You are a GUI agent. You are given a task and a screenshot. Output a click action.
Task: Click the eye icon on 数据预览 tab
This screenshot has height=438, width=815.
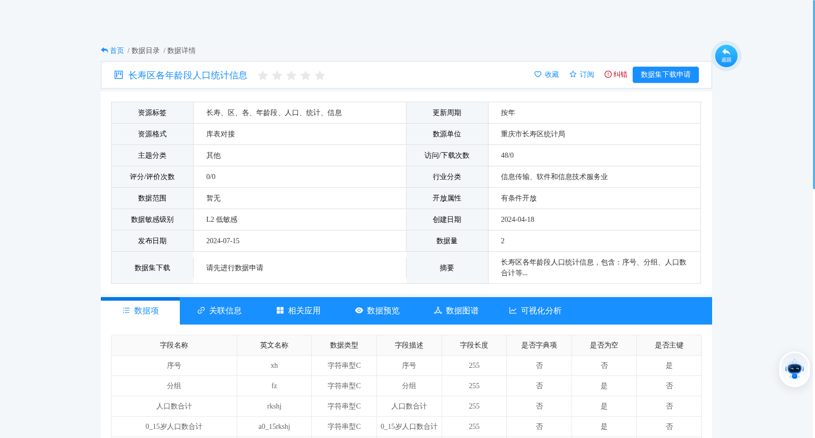click(359, 310)
